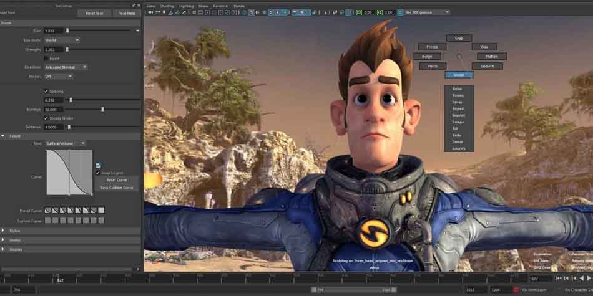Open the Size Units World dropdown

point(62,40)
